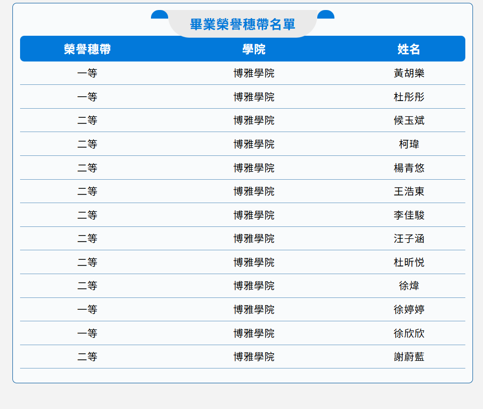Viewport: 483px width, 409px height.
Task: Select the 姓名 column header
Action: tap(409, 49)
